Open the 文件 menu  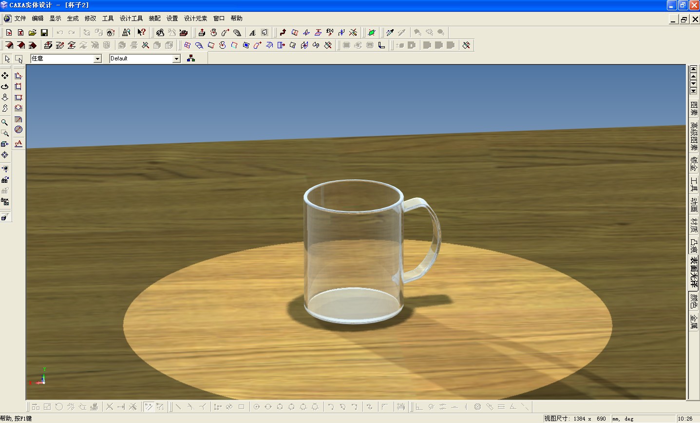pyautogui.click(x=20, y=19)
